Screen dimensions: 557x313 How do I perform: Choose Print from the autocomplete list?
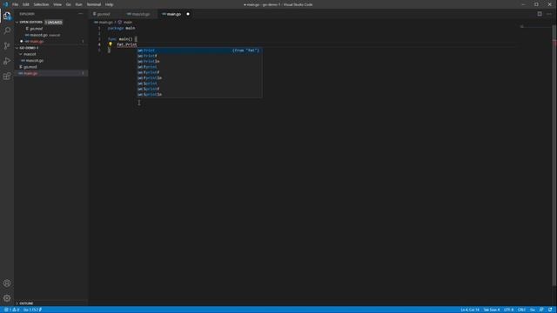tap(199, 50)
